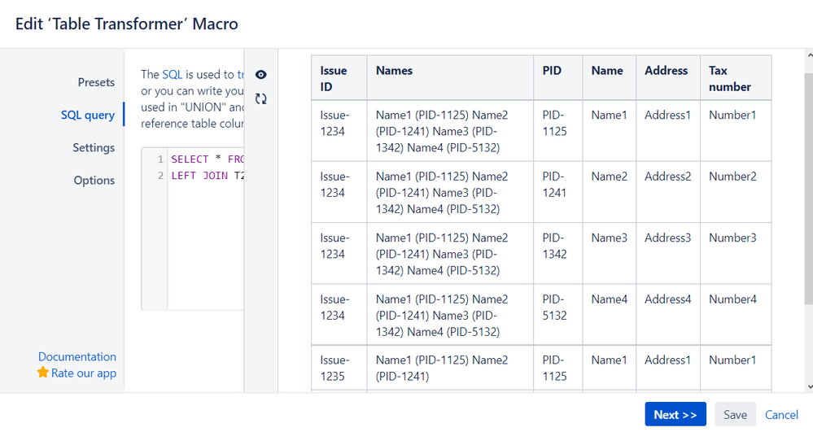
Task: Click the refresh preview arrows icon
Action: pos(260,99)
